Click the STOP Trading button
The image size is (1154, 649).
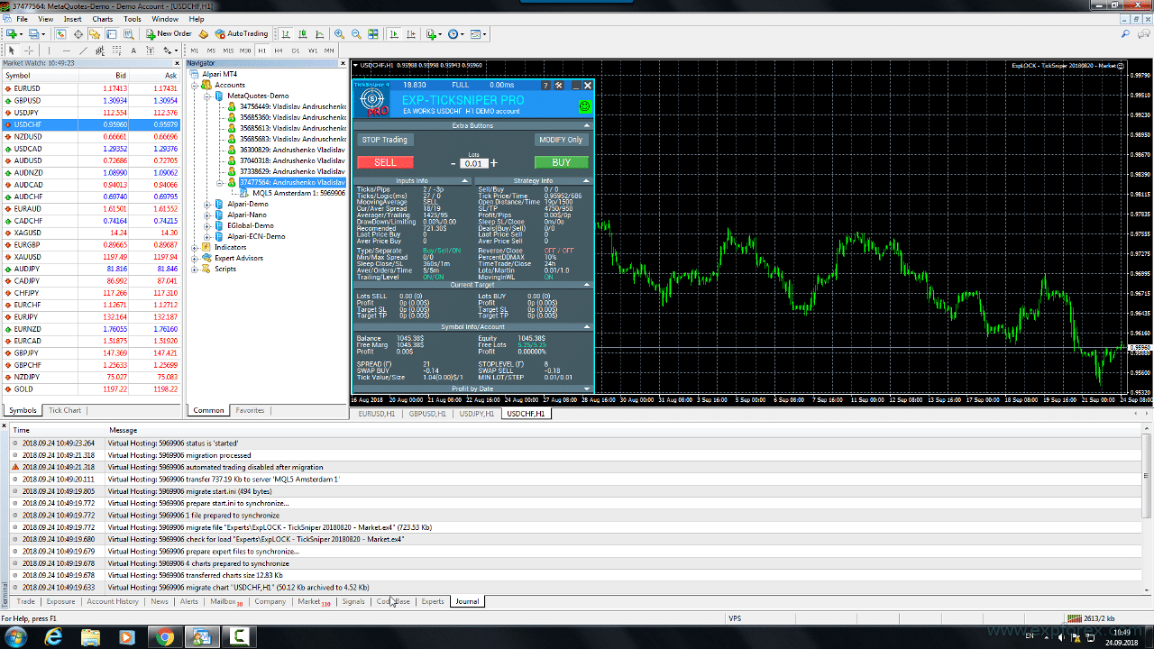pyautogui.click(x=385, y=140)
